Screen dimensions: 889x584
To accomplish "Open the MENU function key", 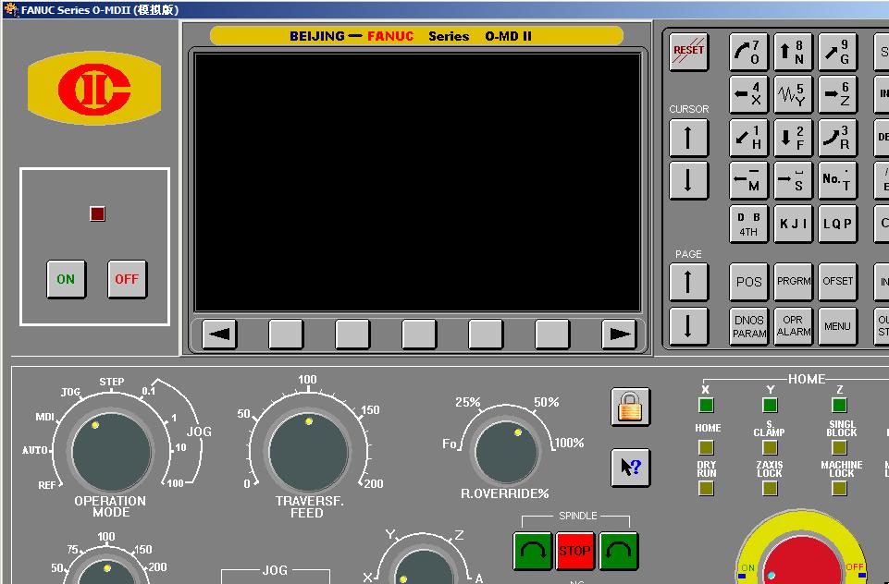I will (837, 326).
